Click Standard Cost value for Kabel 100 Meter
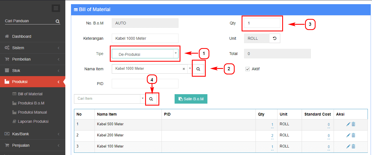 click(329, 147)
